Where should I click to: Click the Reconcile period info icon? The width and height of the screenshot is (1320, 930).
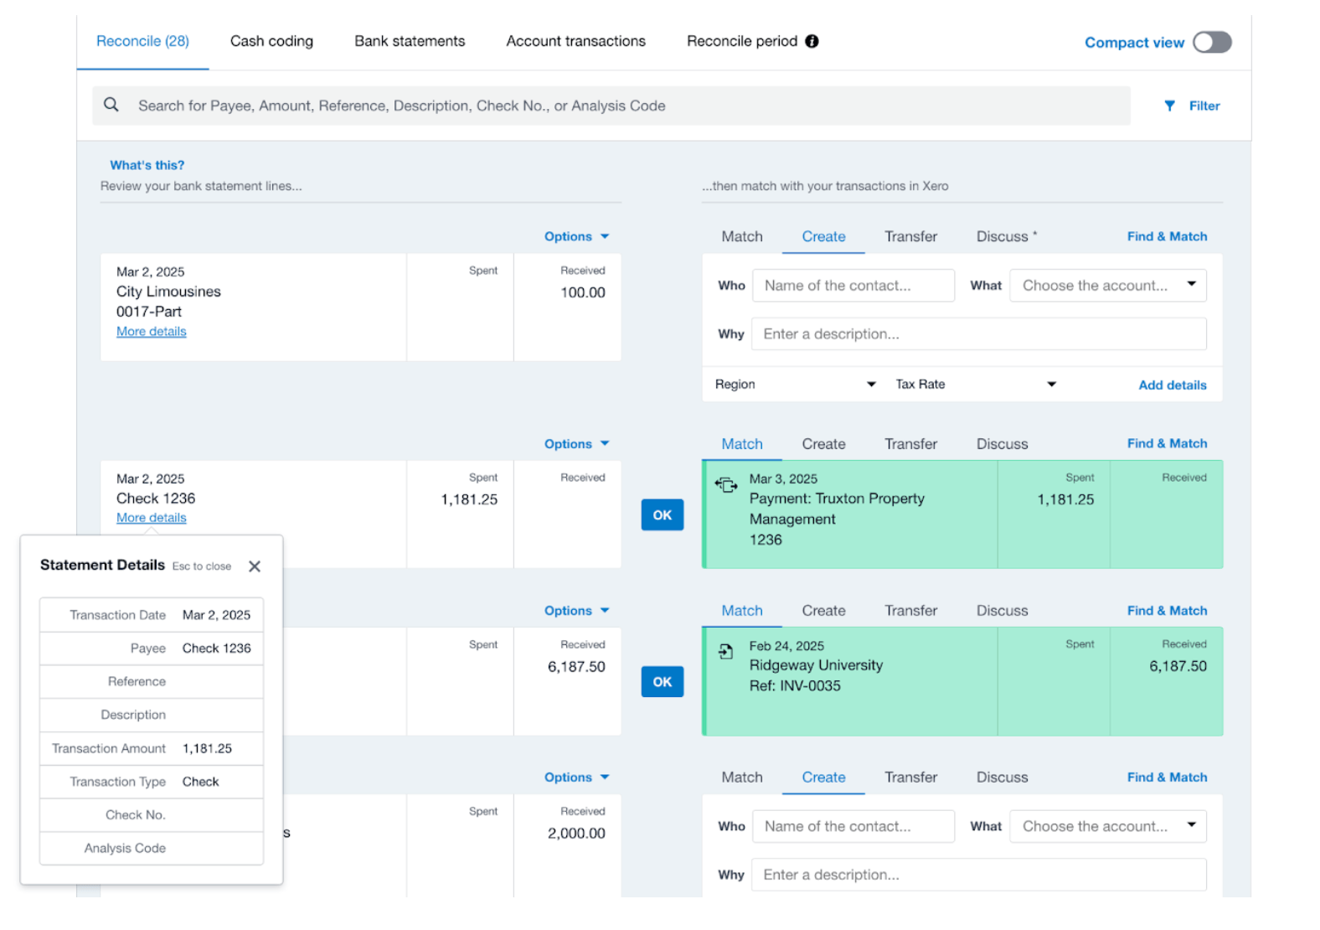coord(812,41)
